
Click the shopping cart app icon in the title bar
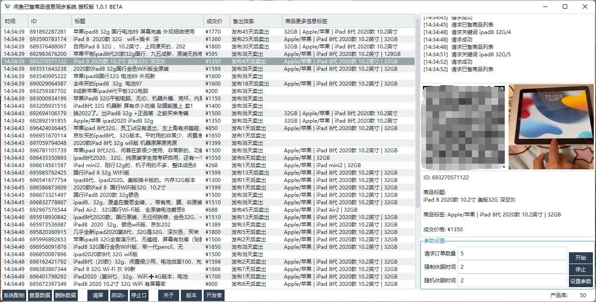(x=7, y=7)
